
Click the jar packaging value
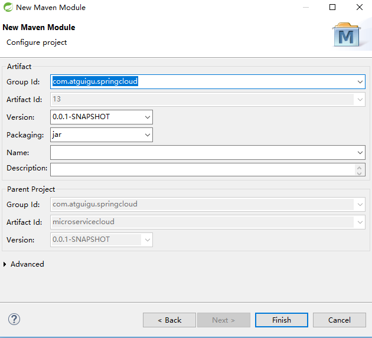click(x=57, y=134)
